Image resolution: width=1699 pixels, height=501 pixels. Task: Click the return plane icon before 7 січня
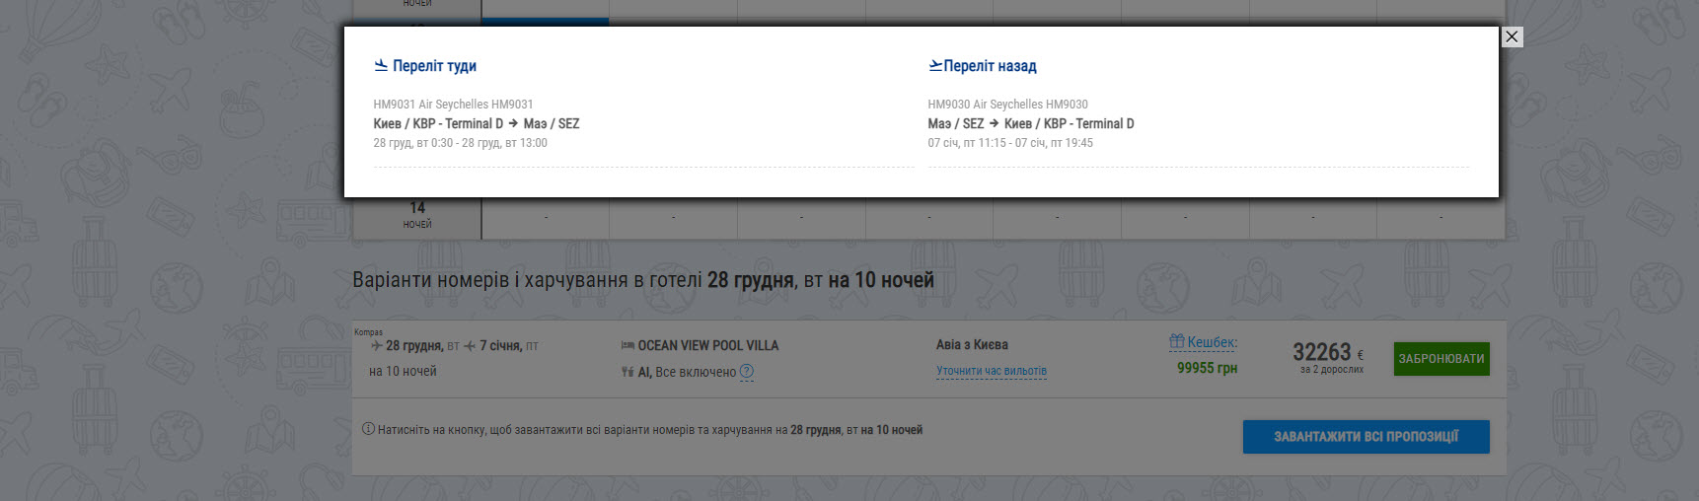pyautogui.click(x=470, y=346)
